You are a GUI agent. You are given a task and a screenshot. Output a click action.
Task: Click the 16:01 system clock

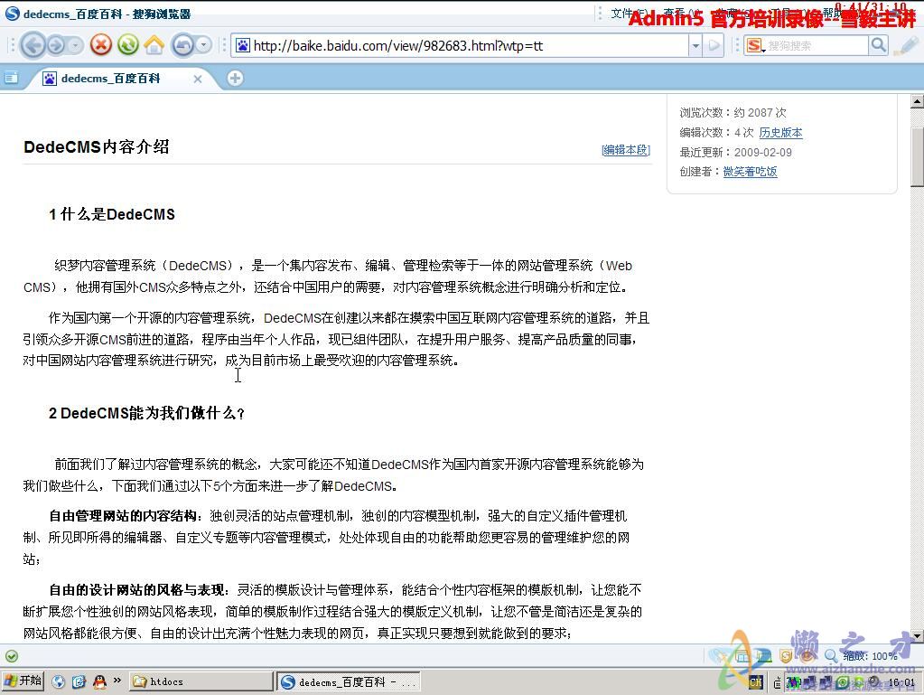click(901, 682)
